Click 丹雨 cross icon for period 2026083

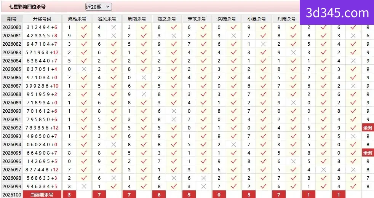(293, 52)
